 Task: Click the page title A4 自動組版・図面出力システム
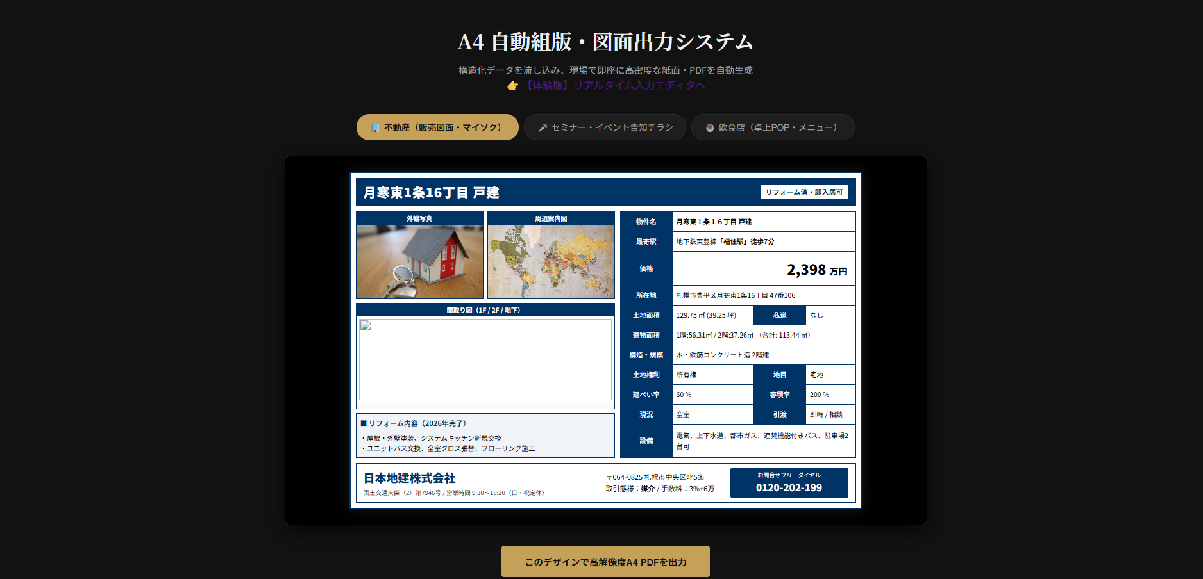(605, 42)
